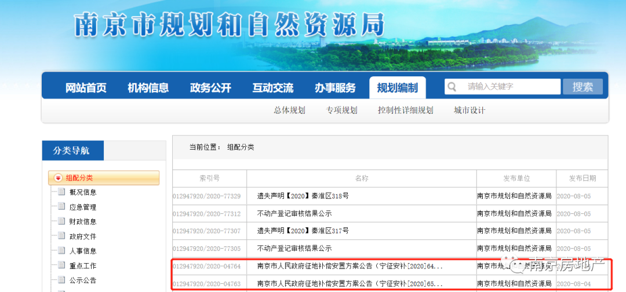Click document icon beside 概况信息
The image size is (626, 292).
tap(61, 191)
